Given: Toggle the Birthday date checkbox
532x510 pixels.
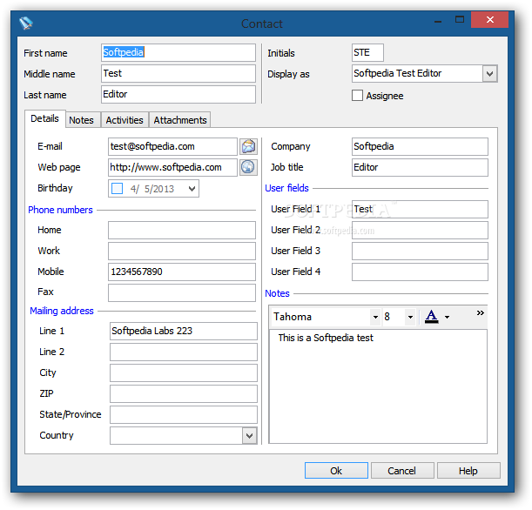Looking at the screenshot, I should coord(117,189).
